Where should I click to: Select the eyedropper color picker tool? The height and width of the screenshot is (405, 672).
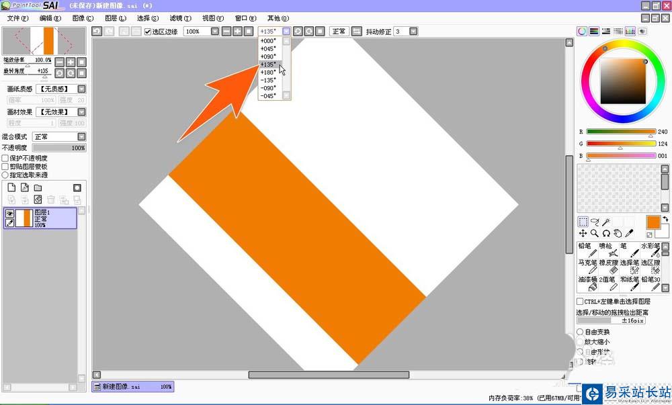click(x=629, y=233)
